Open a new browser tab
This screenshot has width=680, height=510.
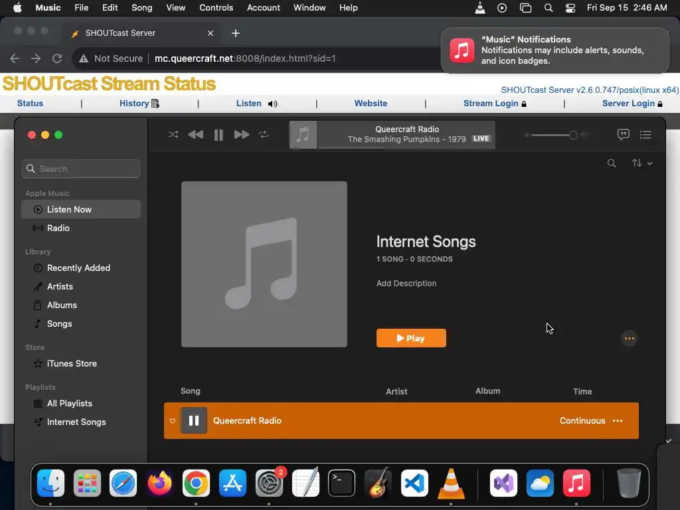point(236,33)
